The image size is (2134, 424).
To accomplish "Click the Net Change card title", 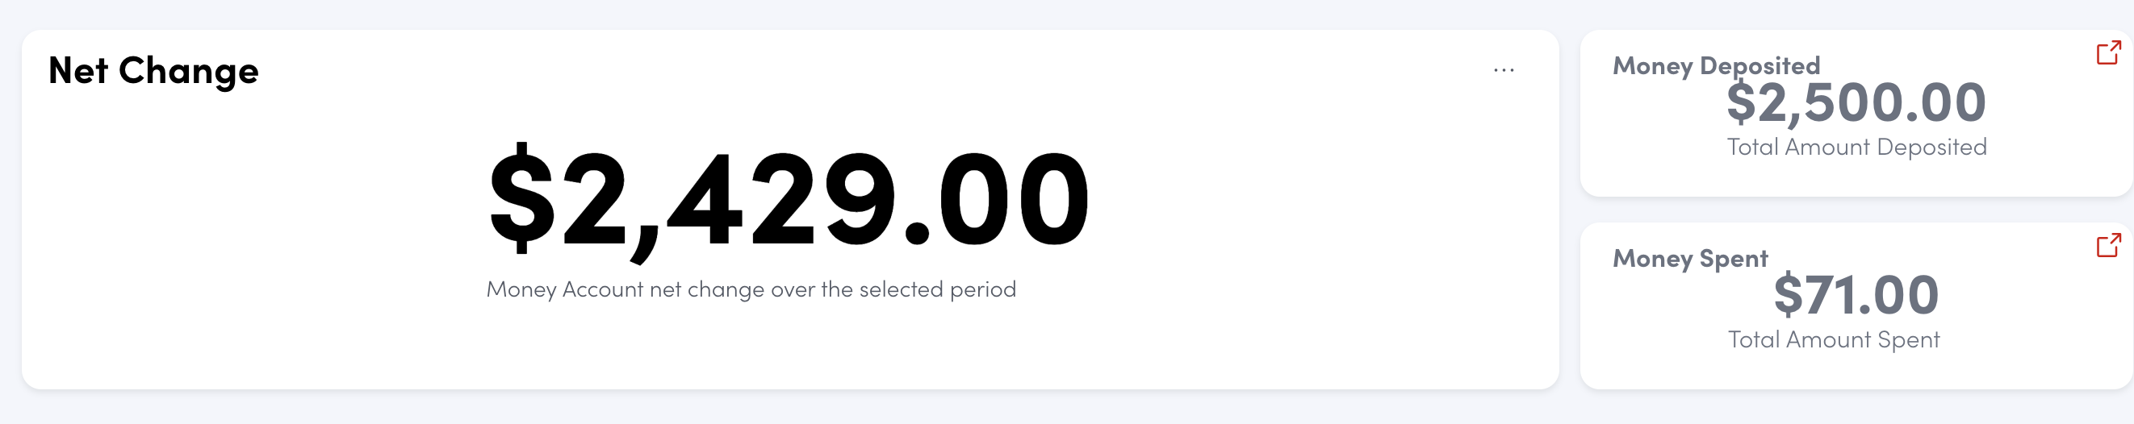I will click(x=153, y=70).
